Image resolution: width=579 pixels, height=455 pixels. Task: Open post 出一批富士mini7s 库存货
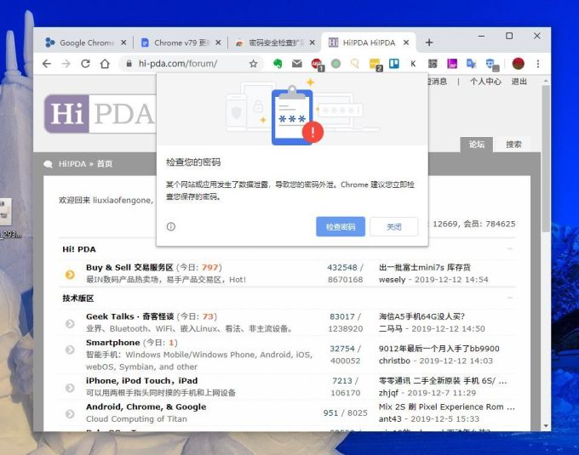point(425,267)
